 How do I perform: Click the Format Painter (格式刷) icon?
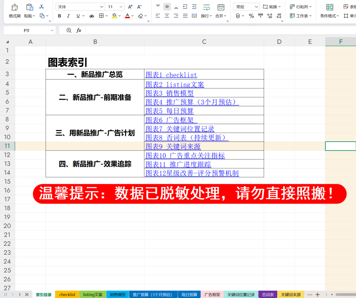click(15, 7)
